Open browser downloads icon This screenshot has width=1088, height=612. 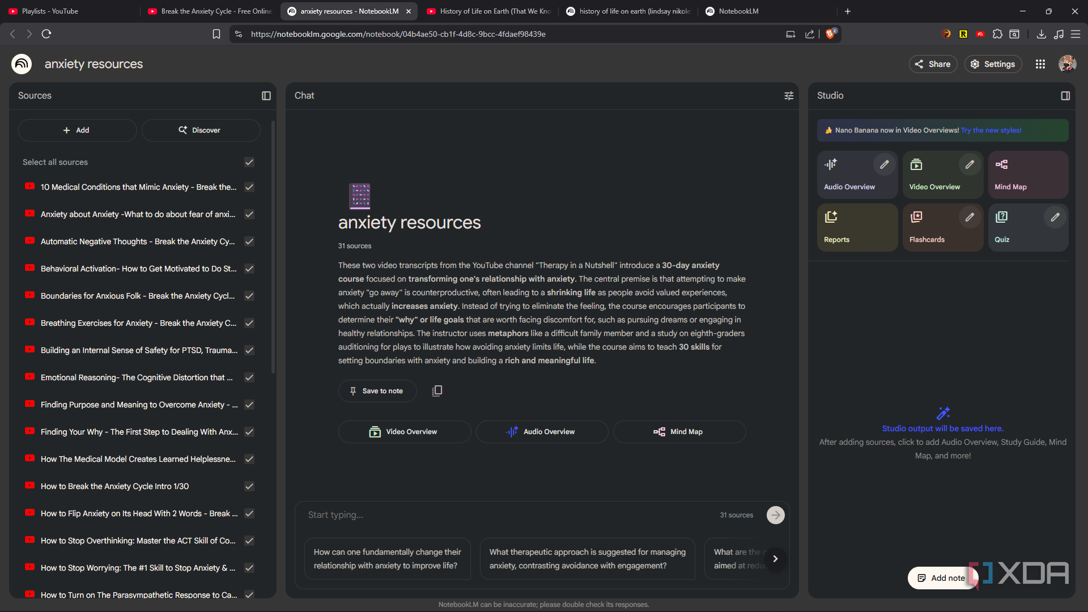point(1041,34)
